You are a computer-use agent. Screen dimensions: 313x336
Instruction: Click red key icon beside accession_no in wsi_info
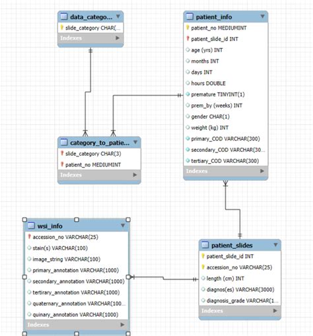coord(29,236)
